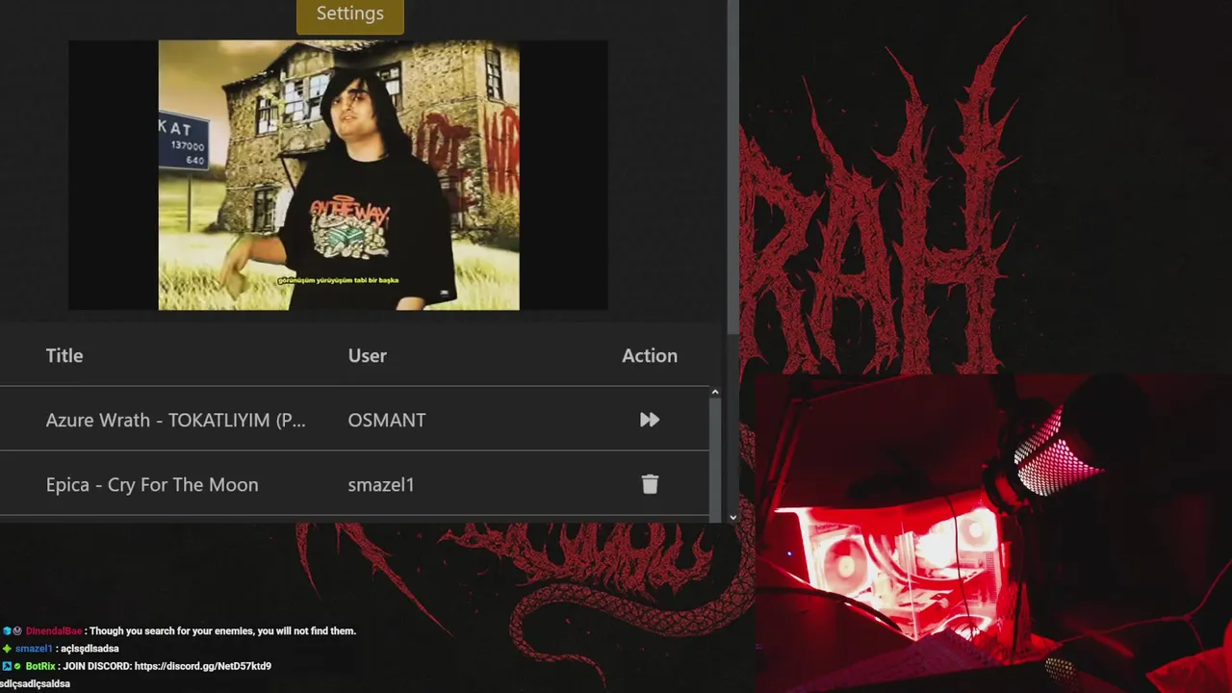Image resolution: width=1232 pixels, height=693 pixels.
Task: Click the smazel1 user cell in queue
Action: [381, 484]
